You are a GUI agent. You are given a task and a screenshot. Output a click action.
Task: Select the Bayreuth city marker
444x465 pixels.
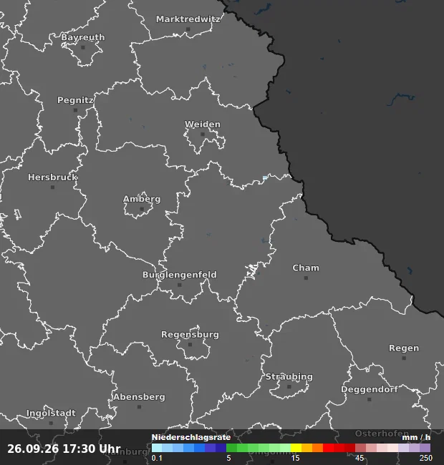tap(83, 47)
